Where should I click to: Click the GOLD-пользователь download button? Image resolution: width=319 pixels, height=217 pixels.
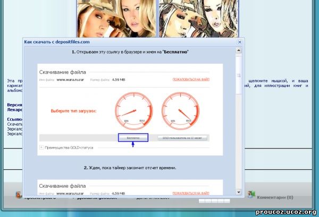pyautogui.click(x=182, y=138)
